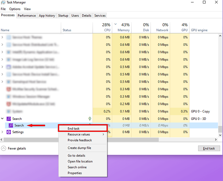Image resolution: width=223 pixels, height=181 pixels.
Task: Open the File menu
Action: (3, 9)
